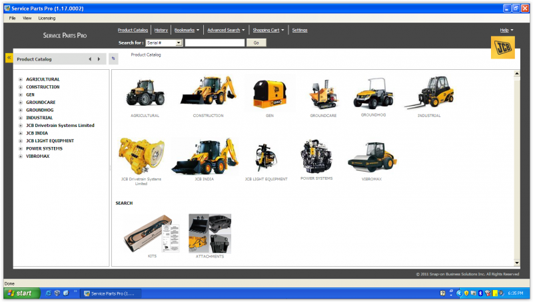Select POWER SYSTEMS in the catalog tree
The width and height of the screenshot is (533, 302).
coord(44,148)
